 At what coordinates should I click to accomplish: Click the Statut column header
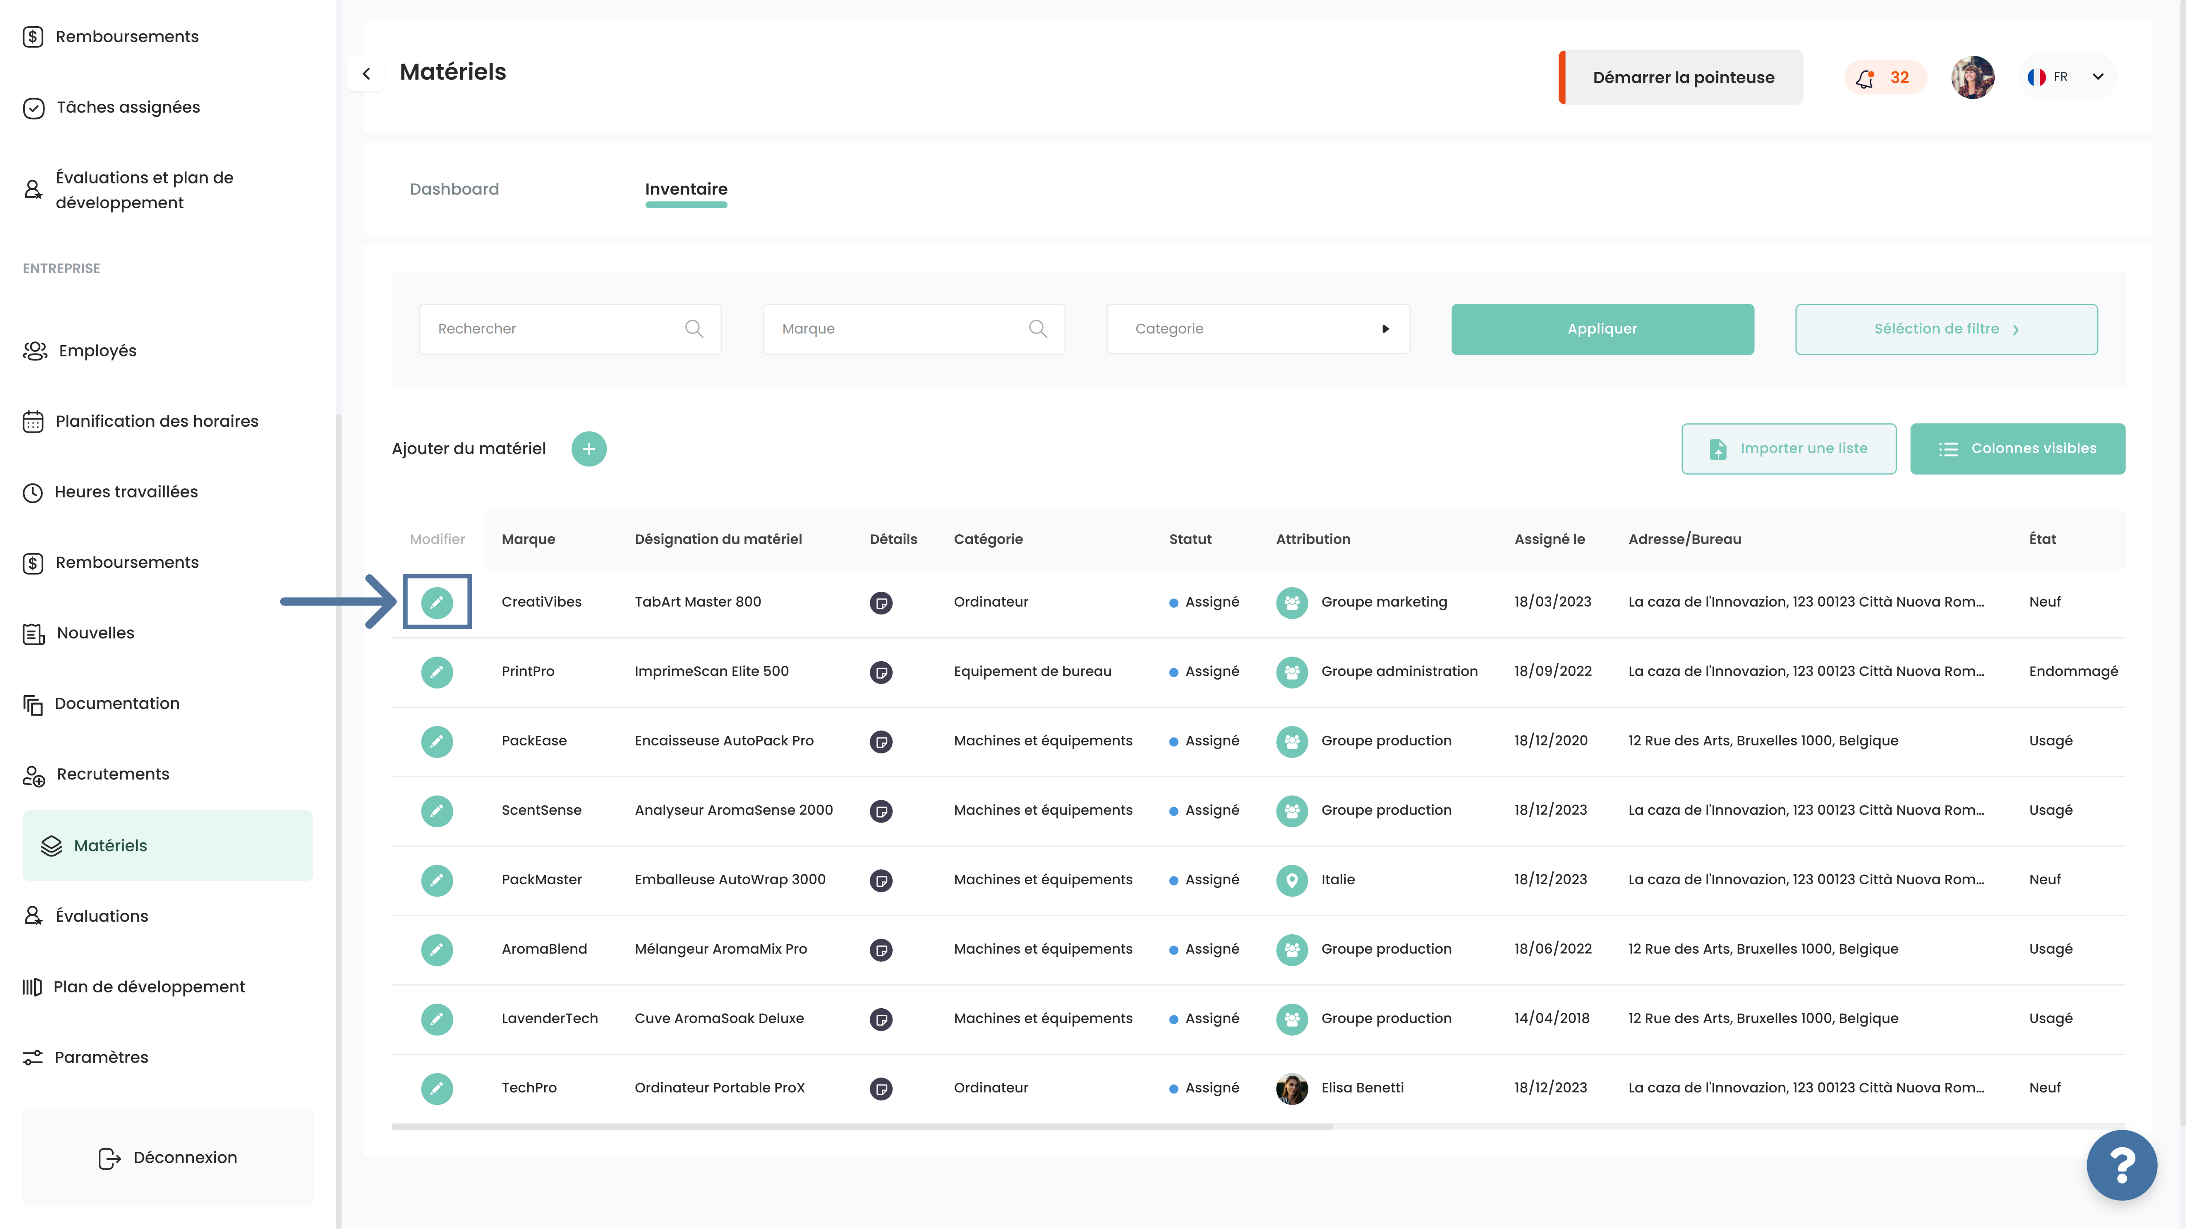tap(1190, 539)
